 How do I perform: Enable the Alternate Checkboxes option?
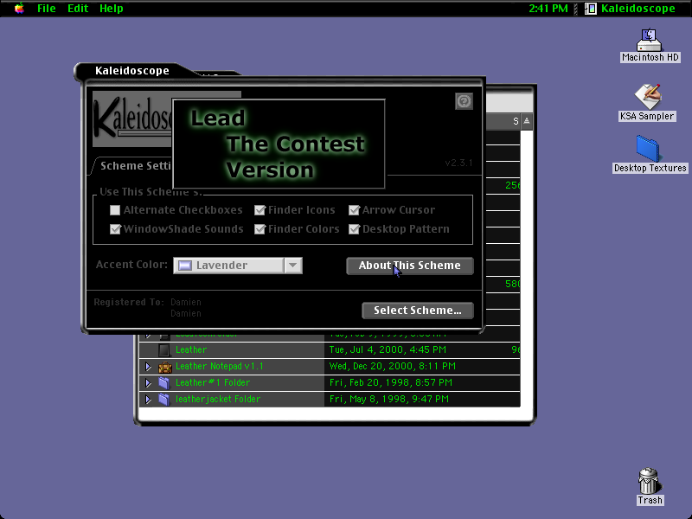click(115, 210)
